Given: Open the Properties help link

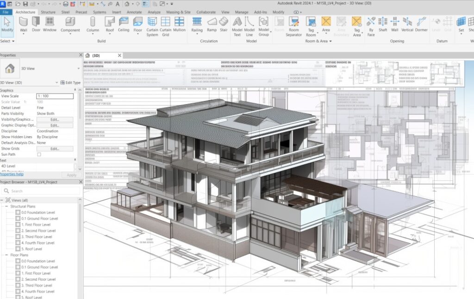Looking at the screenshot, I should pyautogui.click(x=12, y=174).
